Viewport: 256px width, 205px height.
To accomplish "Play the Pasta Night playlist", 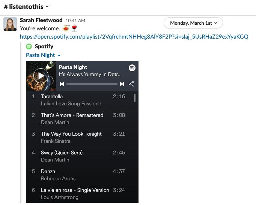I will click(41, 76).
